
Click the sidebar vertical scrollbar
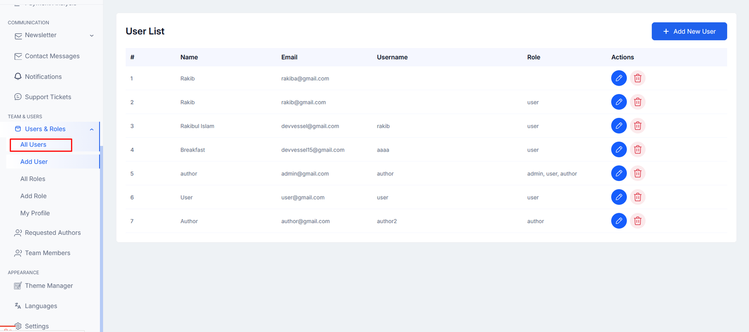[101, 238]
